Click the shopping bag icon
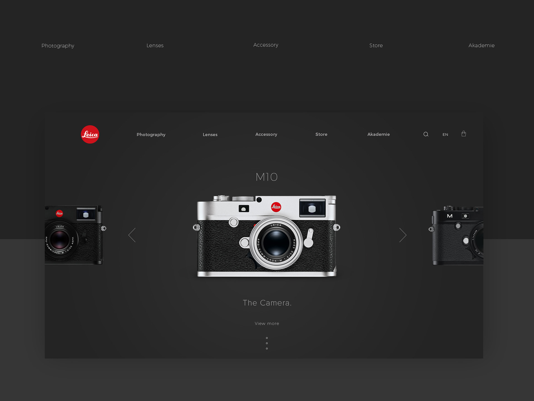This screenshot has width=534, height=401. click(x=463, y=134)
